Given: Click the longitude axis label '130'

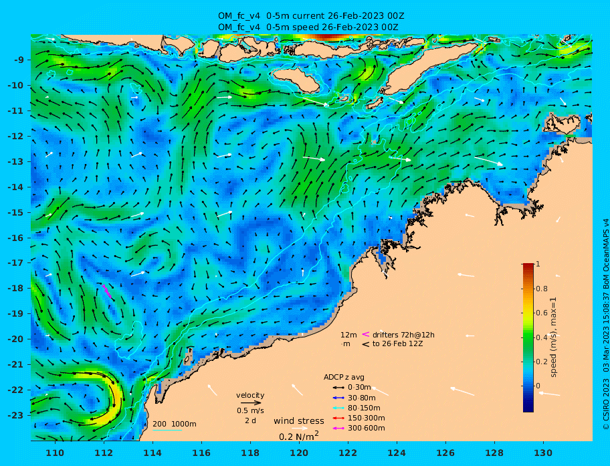Looking at the screenshot, I should coord(543,453).
